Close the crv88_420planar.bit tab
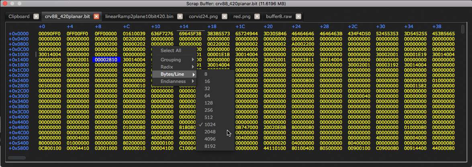 (96, 16)
